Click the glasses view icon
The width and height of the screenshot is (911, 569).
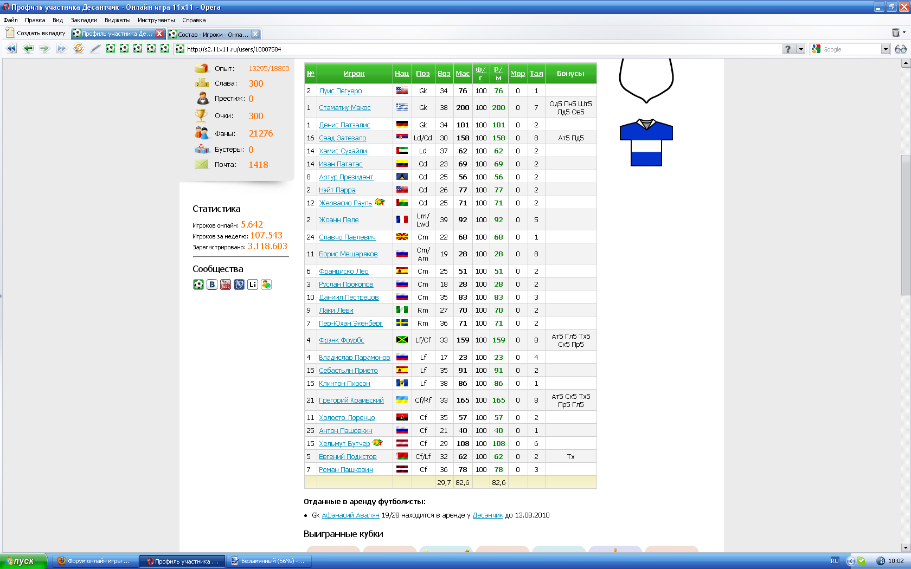900,49
